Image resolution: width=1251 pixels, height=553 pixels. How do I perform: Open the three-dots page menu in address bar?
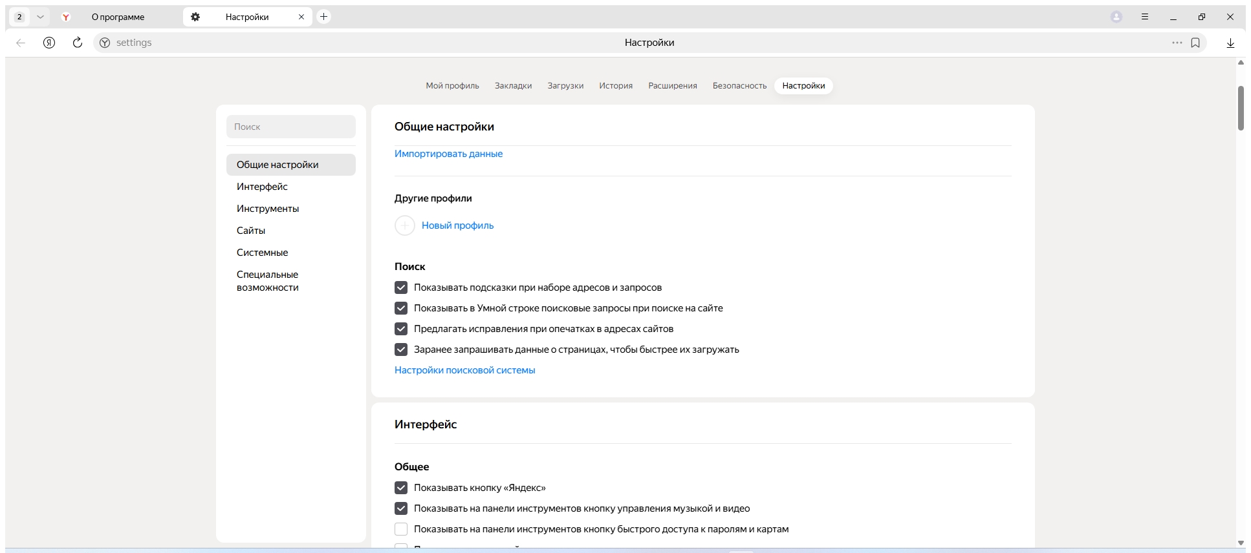pos(1177,43)
